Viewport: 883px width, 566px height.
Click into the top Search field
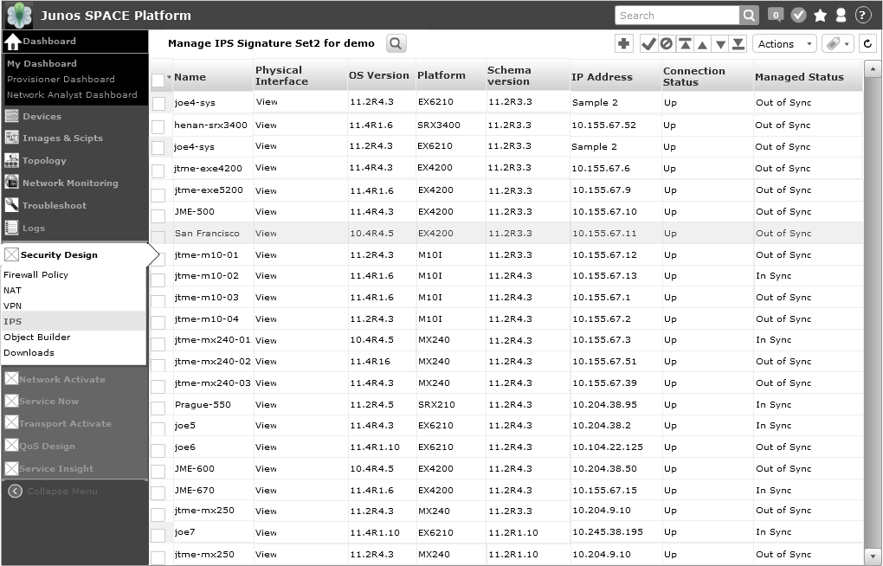(x=677, y=16)
